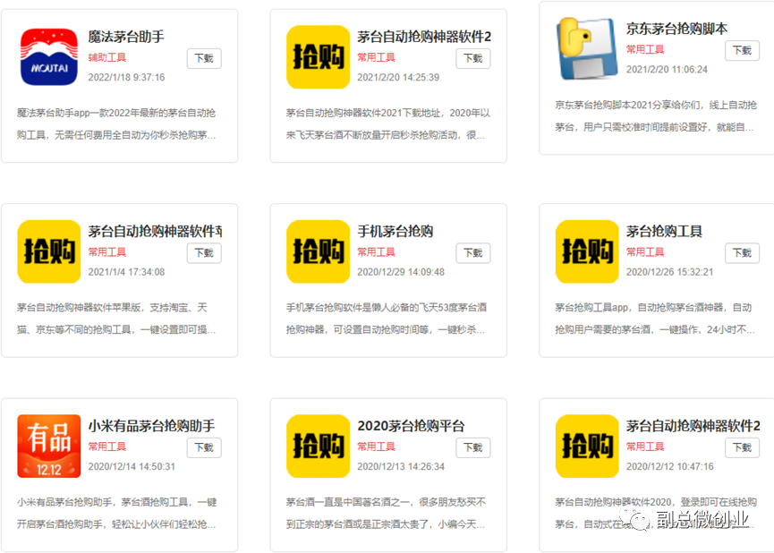The width and height of the screenshot is (774, 553).
Task: Click the description starting 茅台抢购工具app
Action: pyautogui.click(x=654, y=319)
